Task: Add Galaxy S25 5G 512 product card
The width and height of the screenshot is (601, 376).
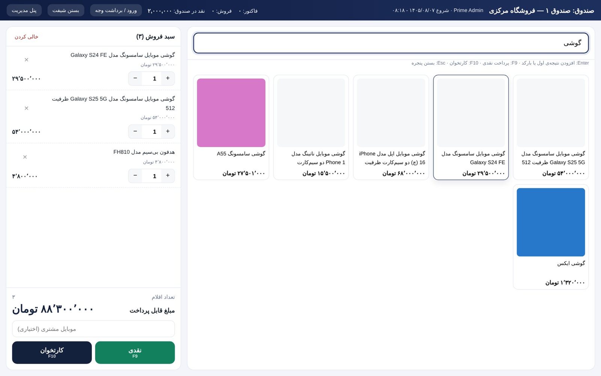Action: tap(551, 127)
